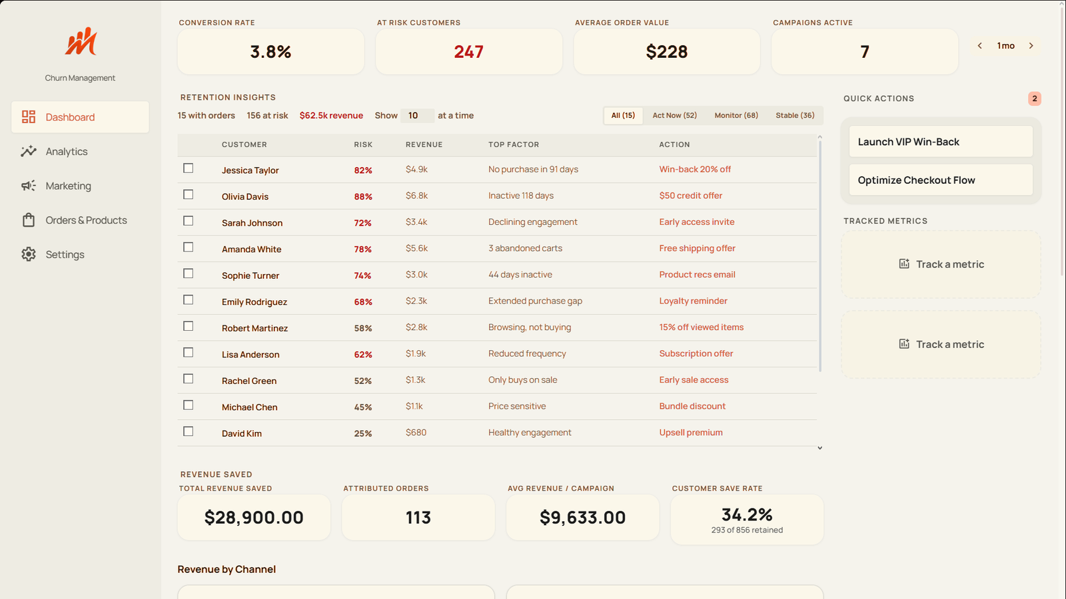Go to previous period with left chevron
Image resolution: width=1066 pixels, height=599 pixels.
point(980,46)
